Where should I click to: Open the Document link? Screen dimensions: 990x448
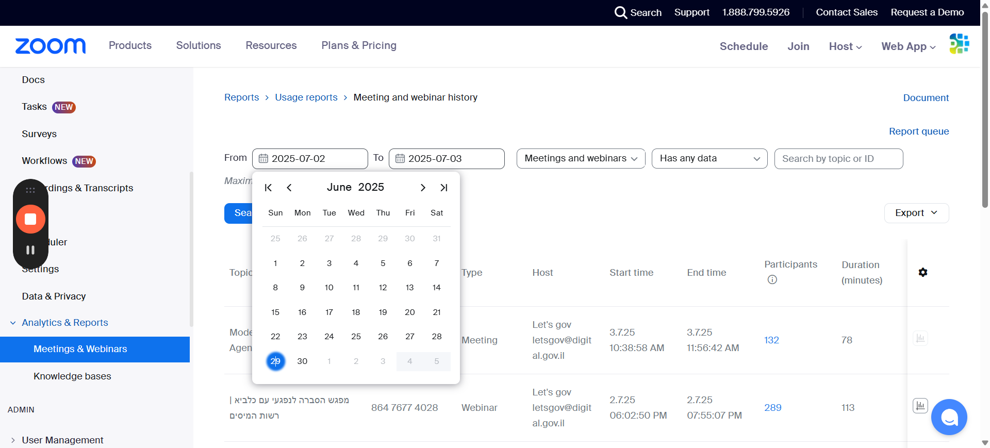(x=926, y=98)
